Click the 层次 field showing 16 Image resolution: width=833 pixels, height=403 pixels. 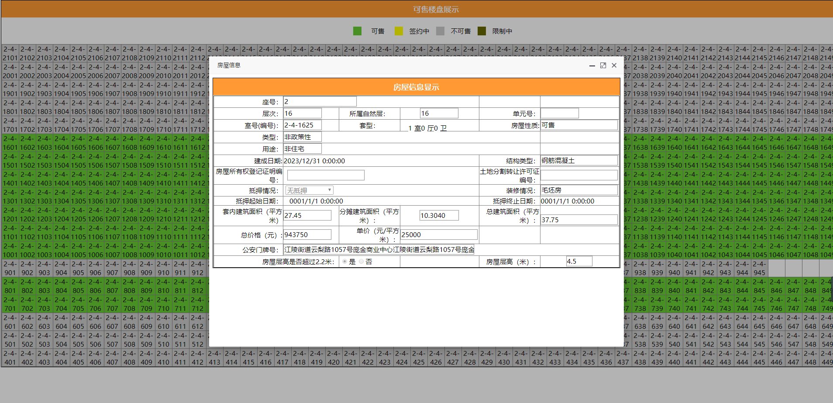(x=303, y=113)
